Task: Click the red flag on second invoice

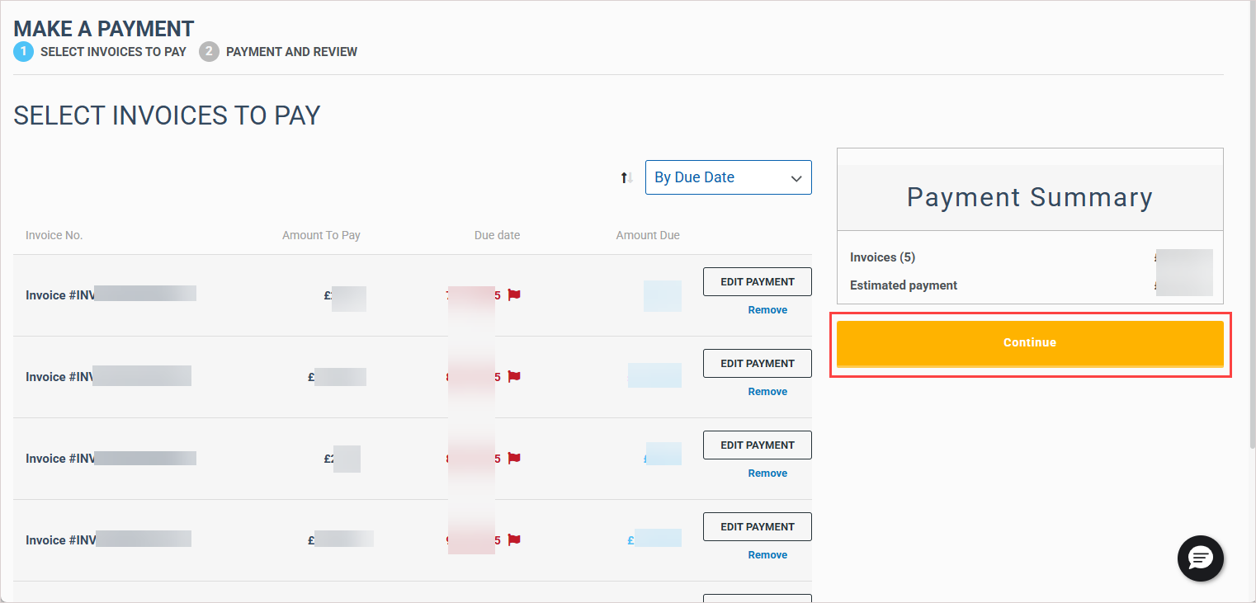Action: 514,377
